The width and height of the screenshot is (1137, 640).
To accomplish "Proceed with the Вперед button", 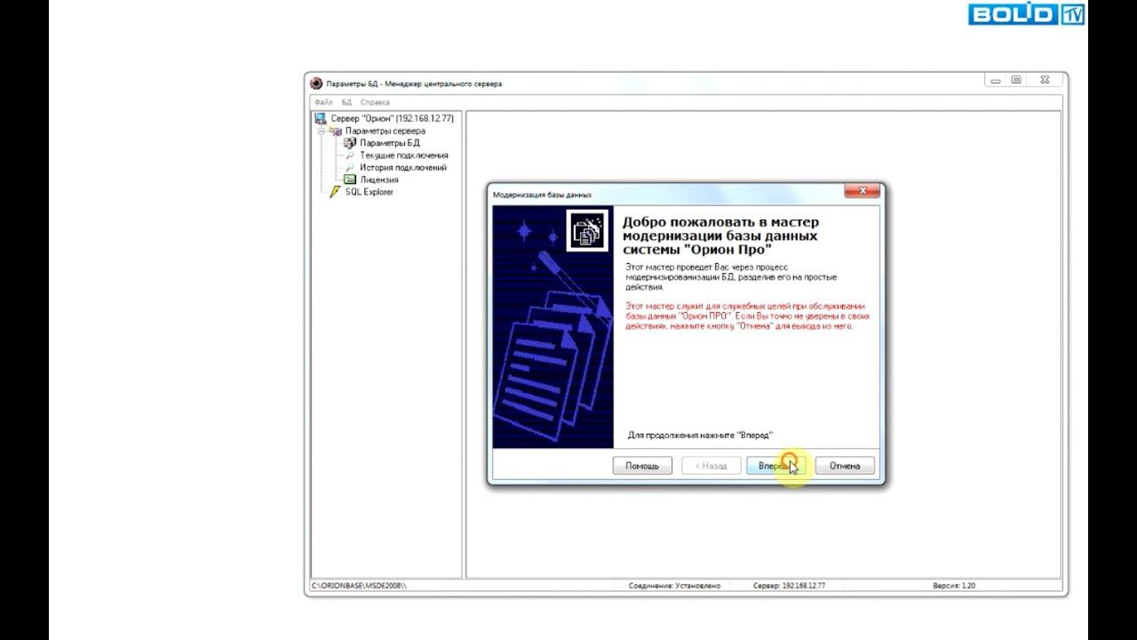I will point(776,466).
